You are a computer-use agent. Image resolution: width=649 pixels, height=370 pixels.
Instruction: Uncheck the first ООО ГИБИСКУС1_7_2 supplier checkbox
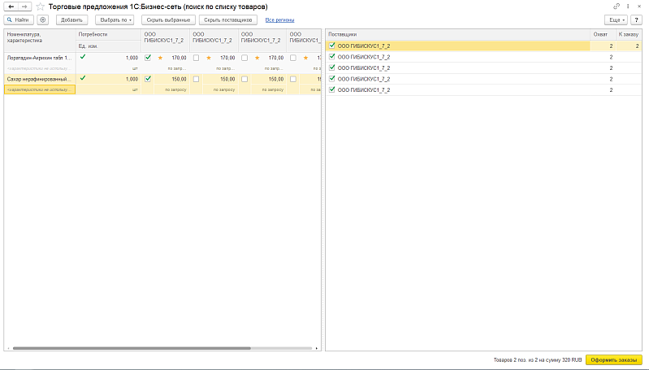[331, 46]
